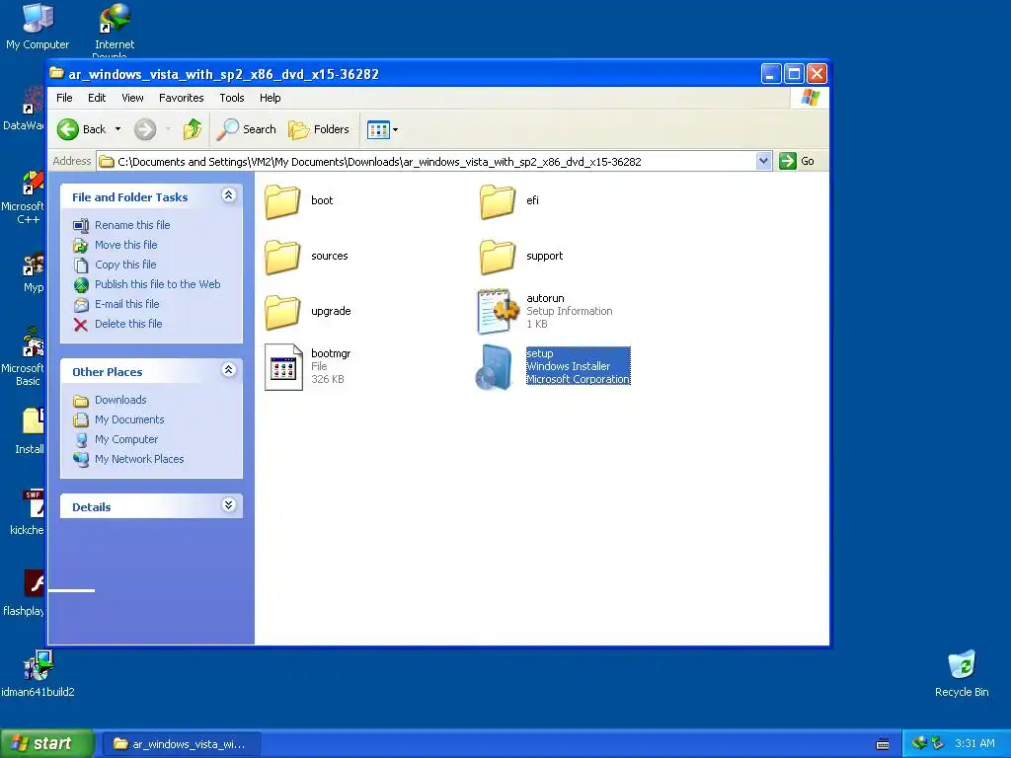
Task: Click the Back navigation arrow
Action: click(x=68, y=129)
